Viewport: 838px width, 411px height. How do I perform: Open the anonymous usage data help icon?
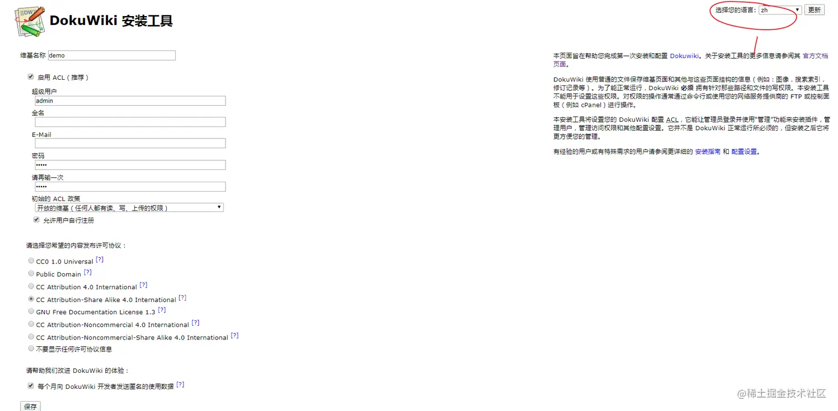click(x=180, y=383)
